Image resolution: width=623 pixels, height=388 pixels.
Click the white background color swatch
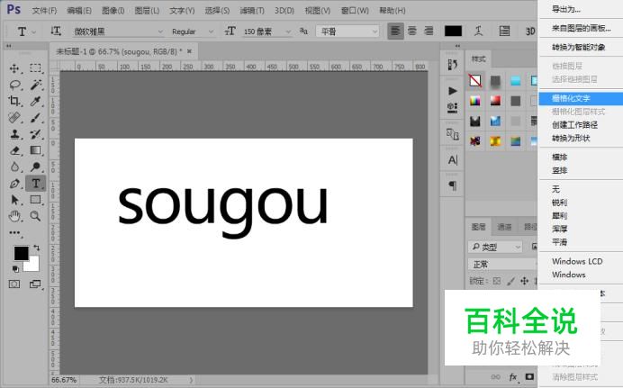pos(33,266)
